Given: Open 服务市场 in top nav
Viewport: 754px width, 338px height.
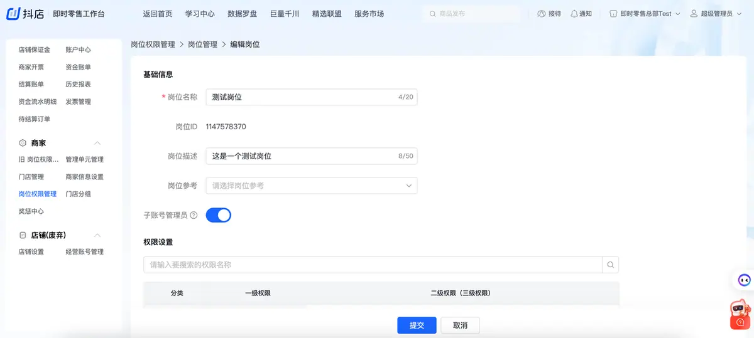Looking at the screenshot, I should (369, 14).
